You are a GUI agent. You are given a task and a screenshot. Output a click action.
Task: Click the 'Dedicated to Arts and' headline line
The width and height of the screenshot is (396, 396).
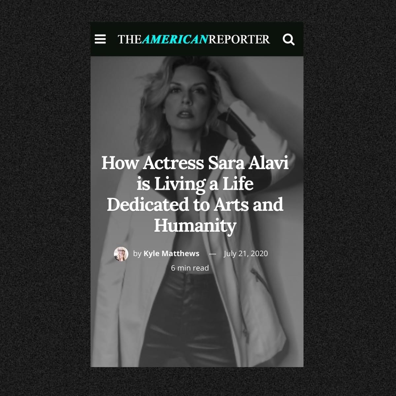point(195,205)
